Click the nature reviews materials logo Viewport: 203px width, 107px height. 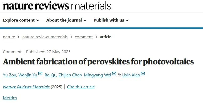[x=57, y=6]
